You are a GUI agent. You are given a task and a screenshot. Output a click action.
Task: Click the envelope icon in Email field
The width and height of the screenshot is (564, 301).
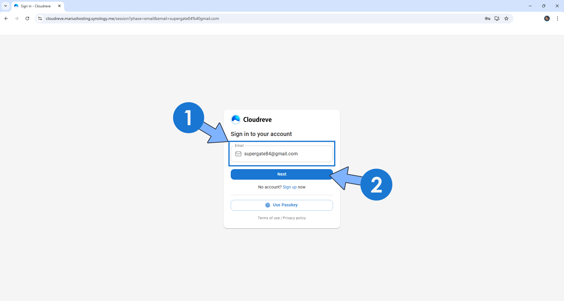click(x=238, y=154)
